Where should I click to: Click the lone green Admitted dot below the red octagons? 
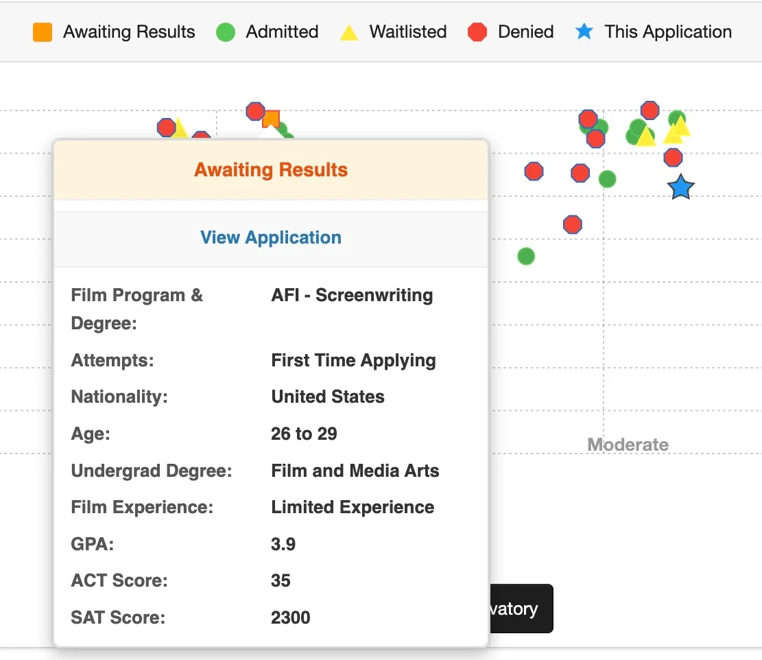(525, 256)
